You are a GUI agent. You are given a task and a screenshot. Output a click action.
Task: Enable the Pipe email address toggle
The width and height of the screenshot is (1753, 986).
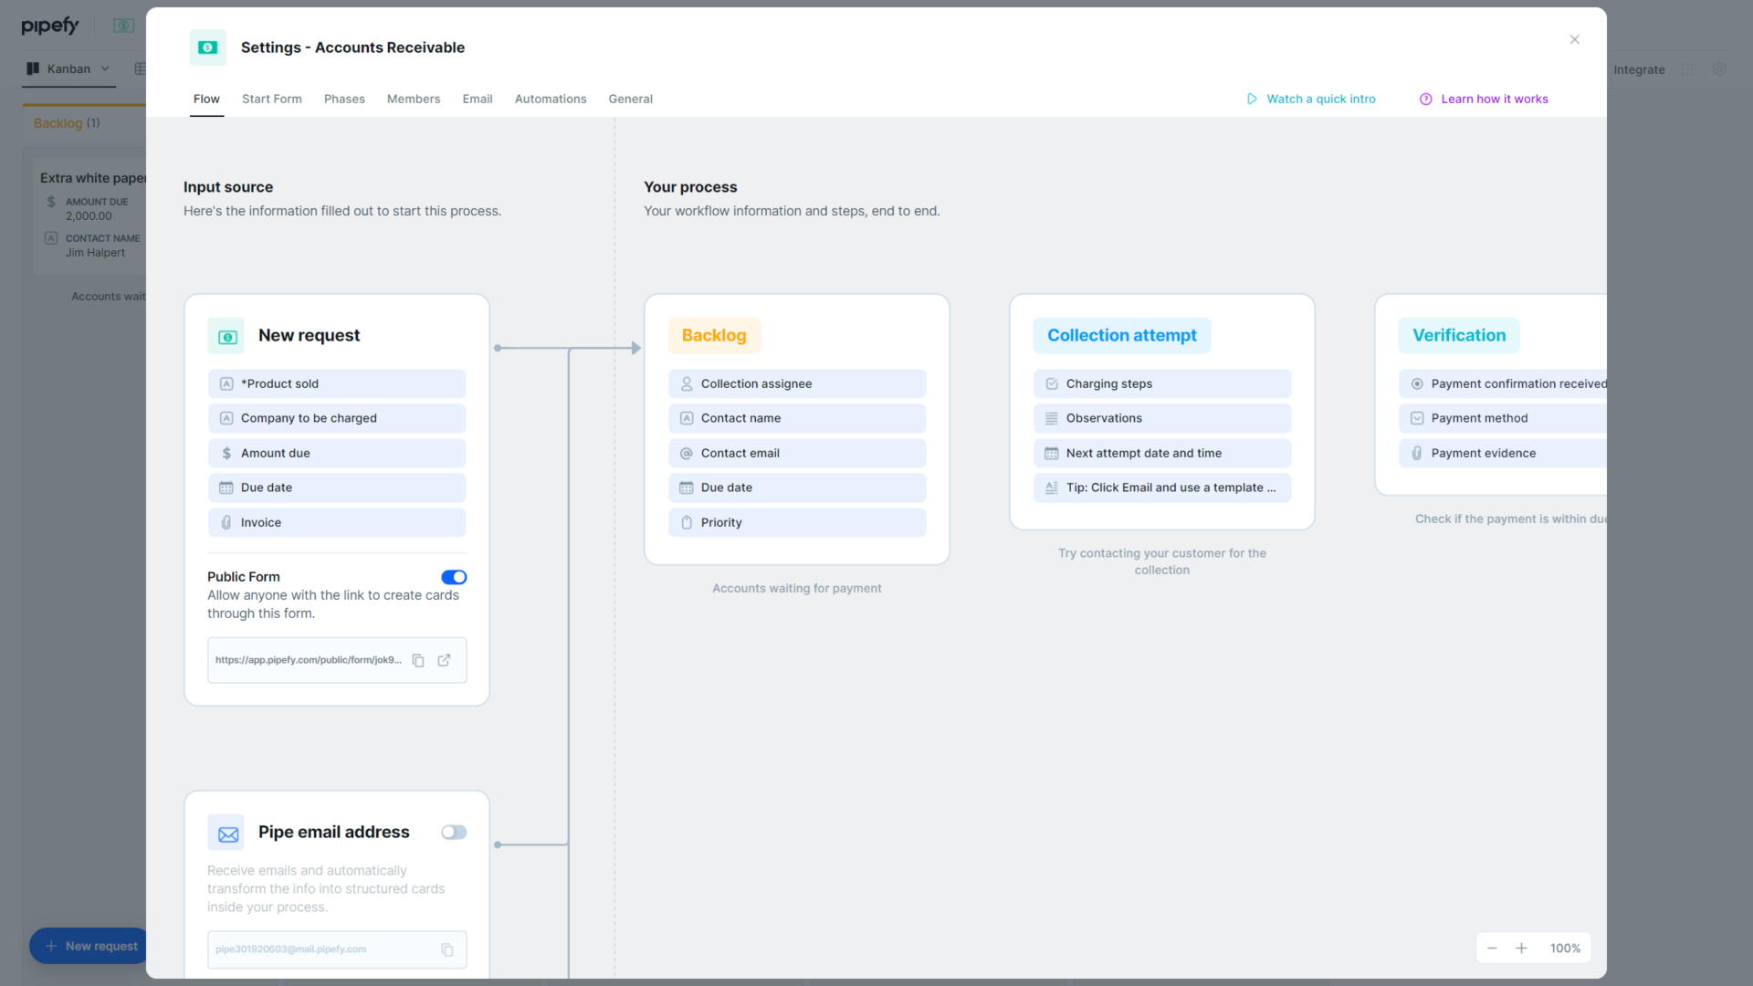(454, 832)
